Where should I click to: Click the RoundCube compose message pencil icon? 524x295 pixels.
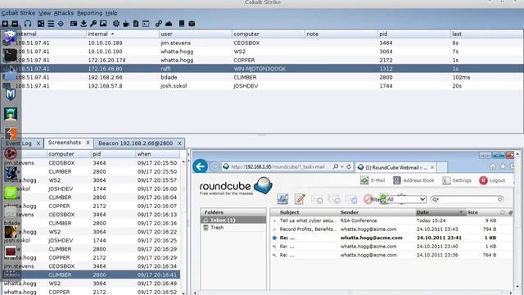300,199
